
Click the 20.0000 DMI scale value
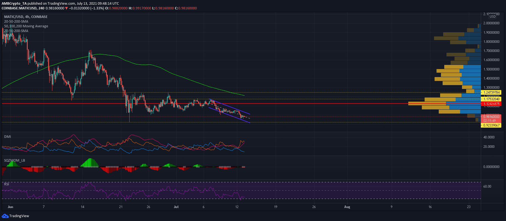(489, 147)
